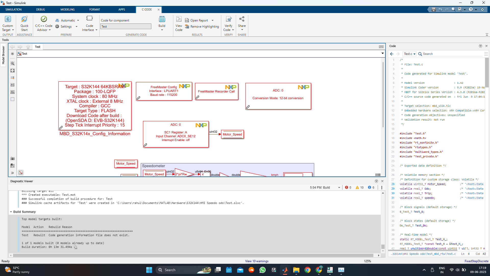This screenshot has height=276, width=490.
Task: Expand the Open Report dropdown arrow
Action: coord(213,20)
